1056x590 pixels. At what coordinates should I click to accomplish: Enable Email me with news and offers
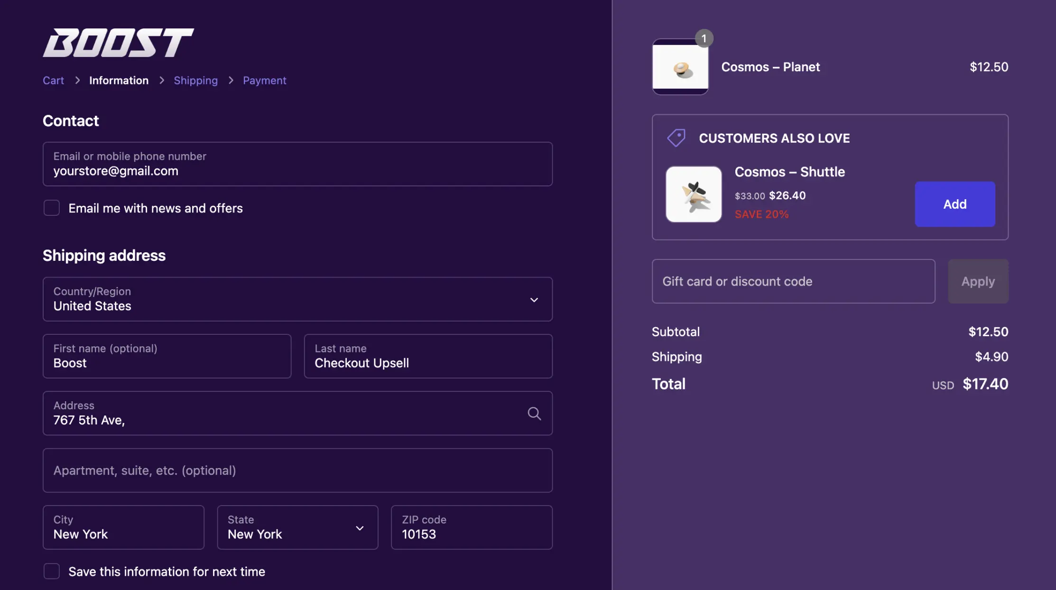pos(52,208)
